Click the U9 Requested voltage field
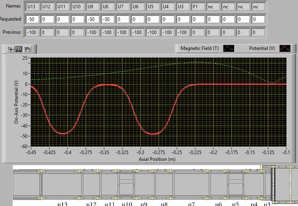Screen dimensions: 298x206 pos(93,19)
